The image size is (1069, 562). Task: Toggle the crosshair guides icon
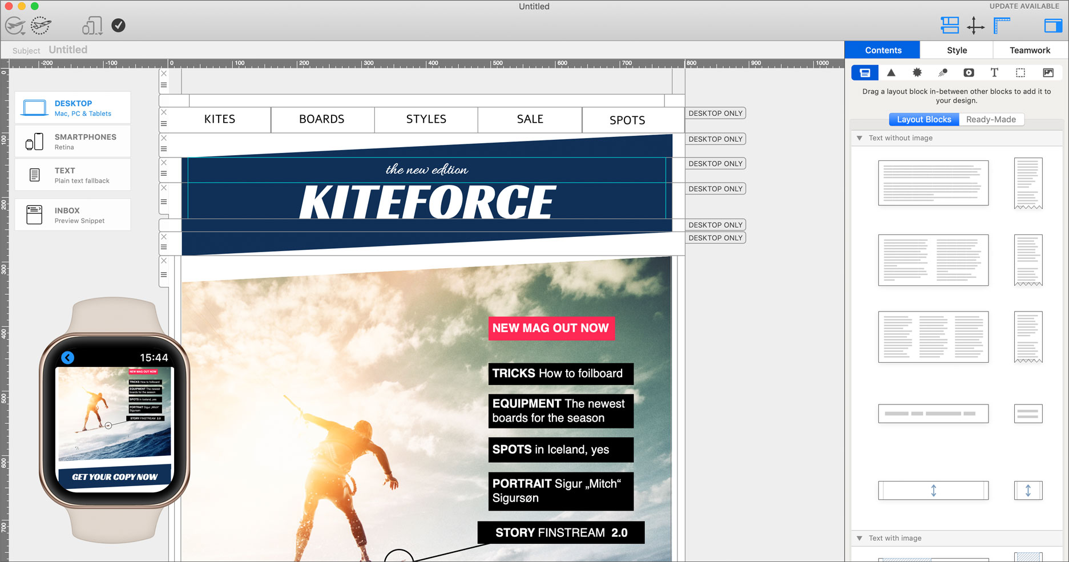click(x=975, y=26)
